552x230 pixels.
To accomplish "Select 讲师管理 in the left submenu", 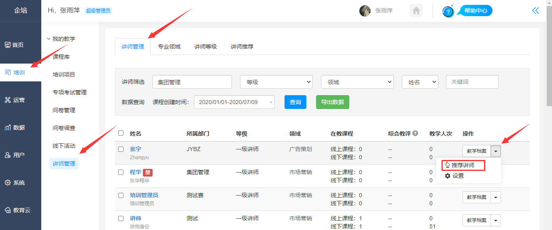I will pyautogui.click(x=64, y=164).
